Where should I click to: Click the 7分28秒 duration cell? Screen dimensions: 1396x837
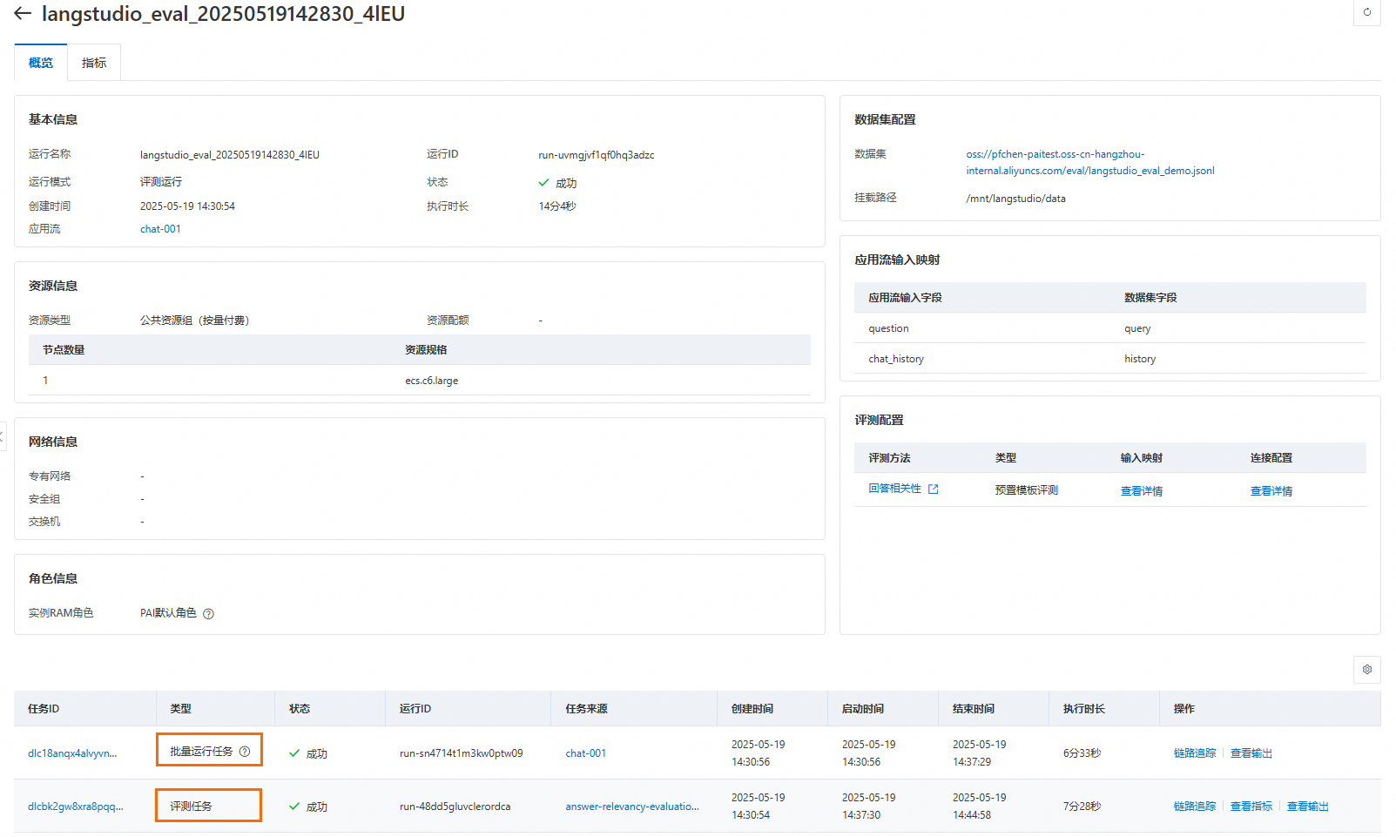1082,807
